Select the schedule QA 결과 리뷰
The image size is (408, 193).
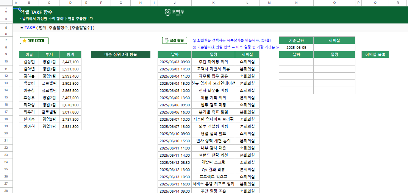point(213,170)
